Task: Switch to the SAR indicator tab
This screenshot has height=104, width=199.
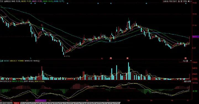Action: tap(110, 103)
